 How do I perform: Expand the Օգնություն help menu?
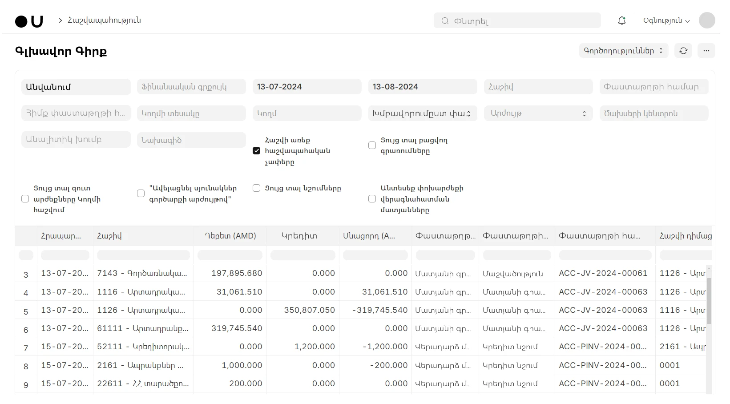666,20
